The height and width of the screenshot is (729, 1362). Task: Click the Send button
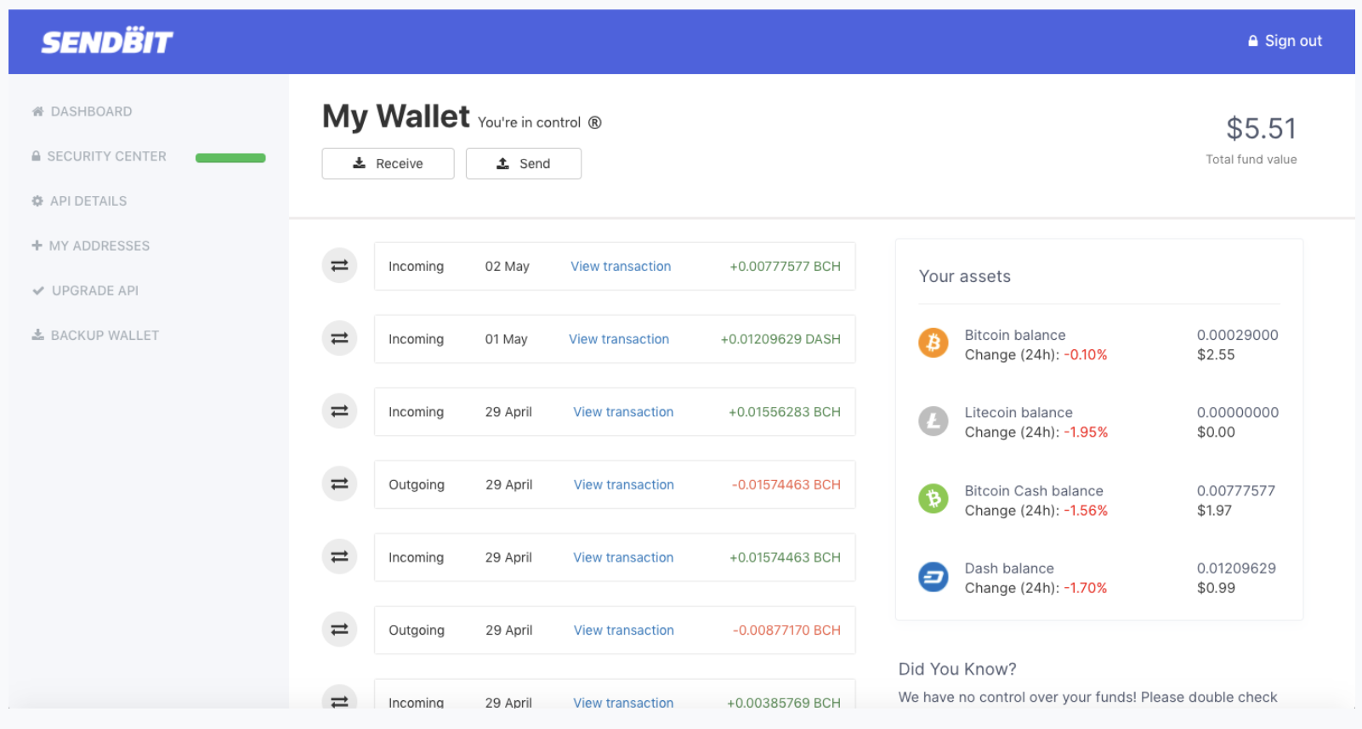click(524, 163)
